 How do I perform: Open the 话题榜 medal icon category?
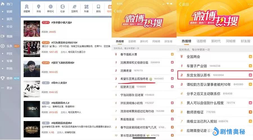(x=27, y=8)
